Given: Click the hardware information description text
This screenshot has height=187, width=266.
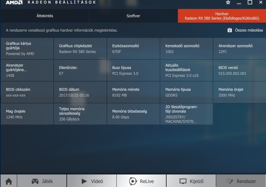Looking at the screenshot, I should click(62, 30).
